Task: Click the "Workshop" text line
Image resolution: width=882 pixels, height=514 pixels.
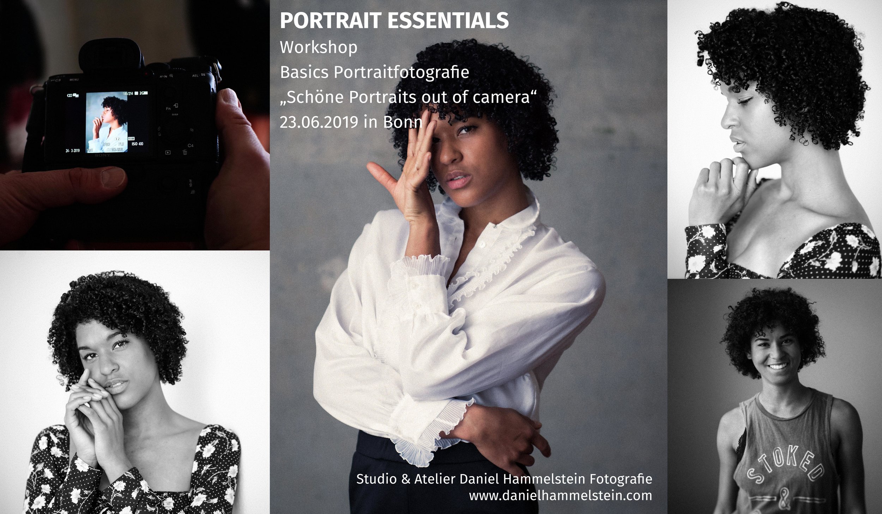Action: (319, 48)
